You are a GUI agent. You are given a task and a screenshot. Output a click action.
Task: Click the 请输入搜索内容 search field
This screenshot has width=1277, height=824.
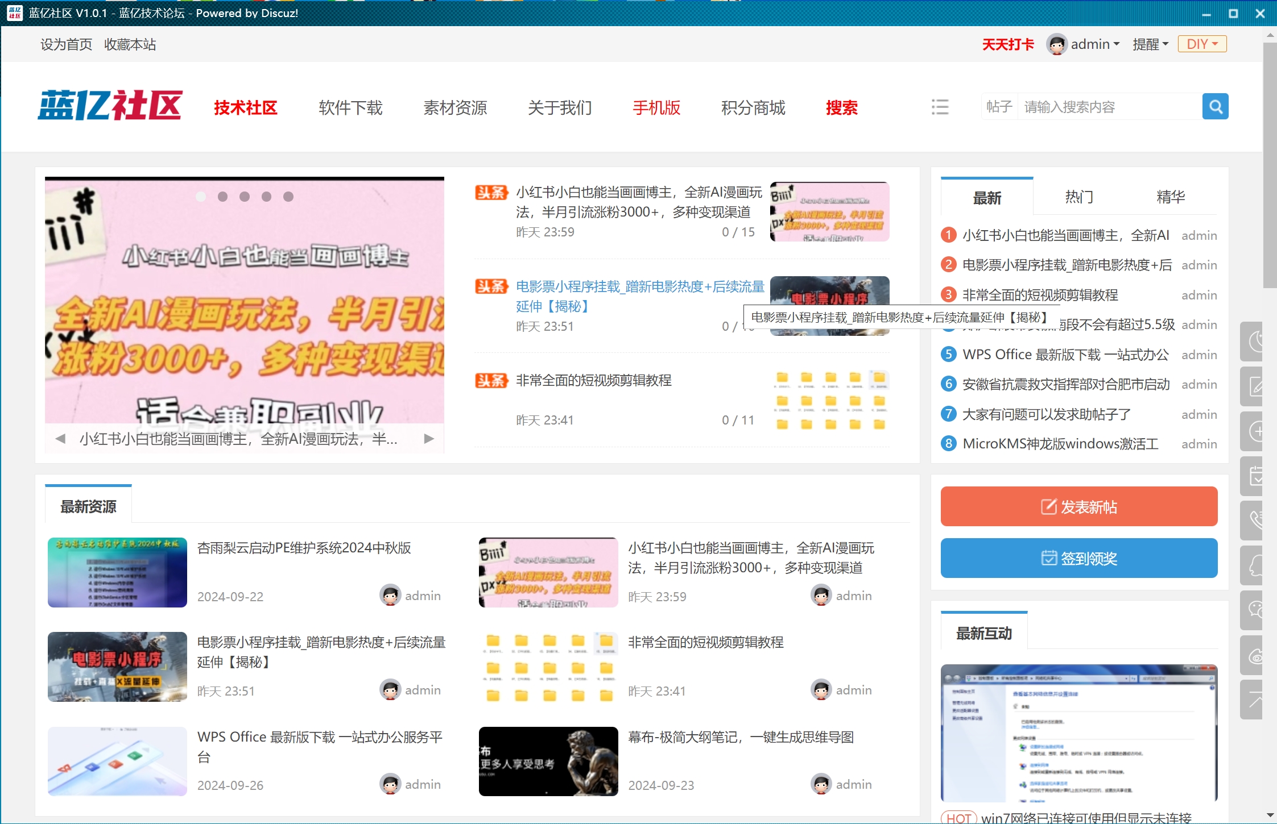pyautogui.click(x=1109, y=107)
